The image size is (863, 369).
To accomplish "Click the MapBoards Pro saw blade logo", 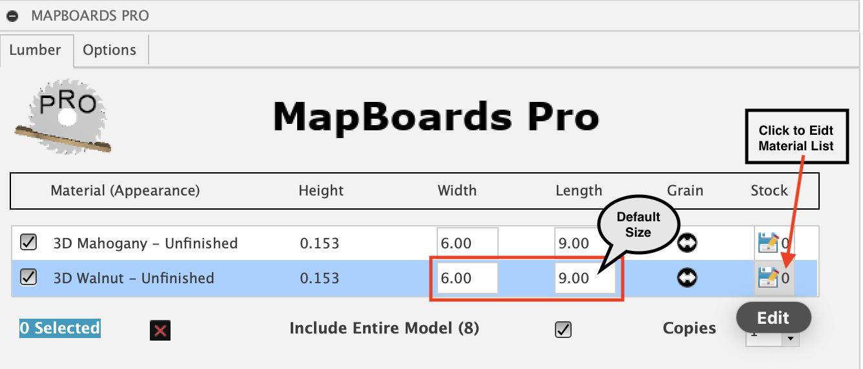I will [x=63, y=117].
